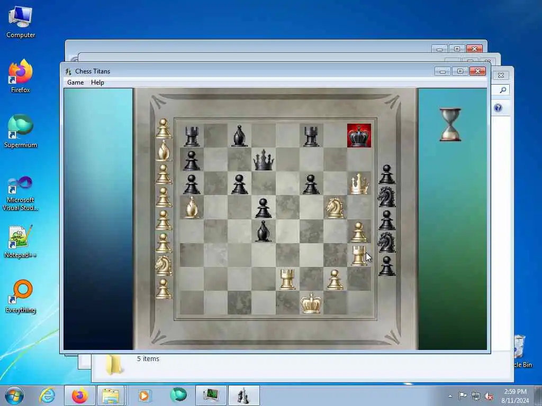Launch Windows Media Player from the taskbar
Viewport: 542px width, 406px height.
pyautogui.click(x=144, y=395)
